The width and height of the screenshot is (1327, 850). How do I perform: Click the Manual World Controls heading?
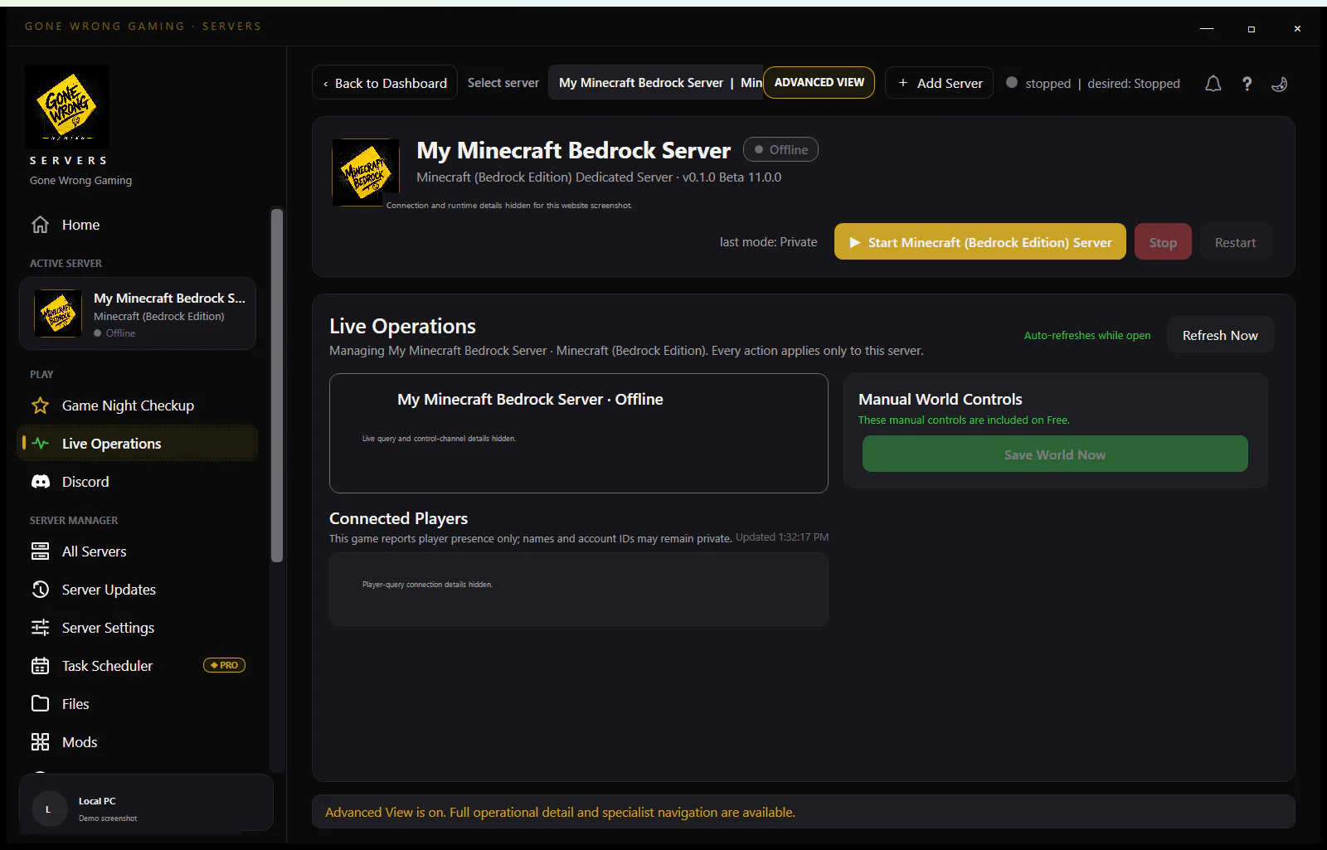tap(941, 399)
